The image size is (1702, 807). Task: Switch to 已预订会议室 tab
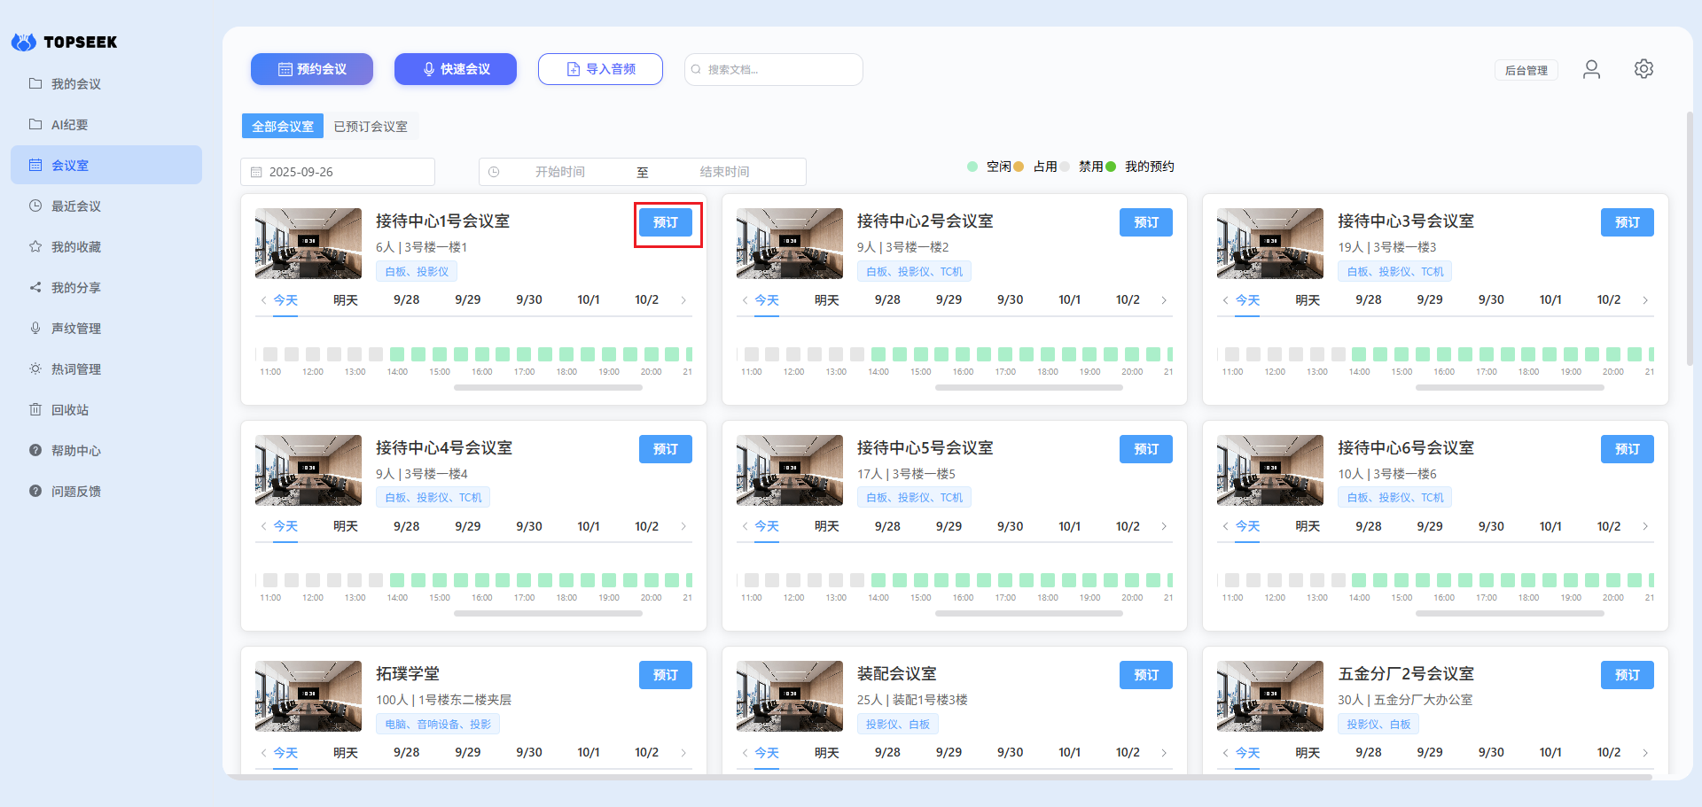[x=371, y=127]
